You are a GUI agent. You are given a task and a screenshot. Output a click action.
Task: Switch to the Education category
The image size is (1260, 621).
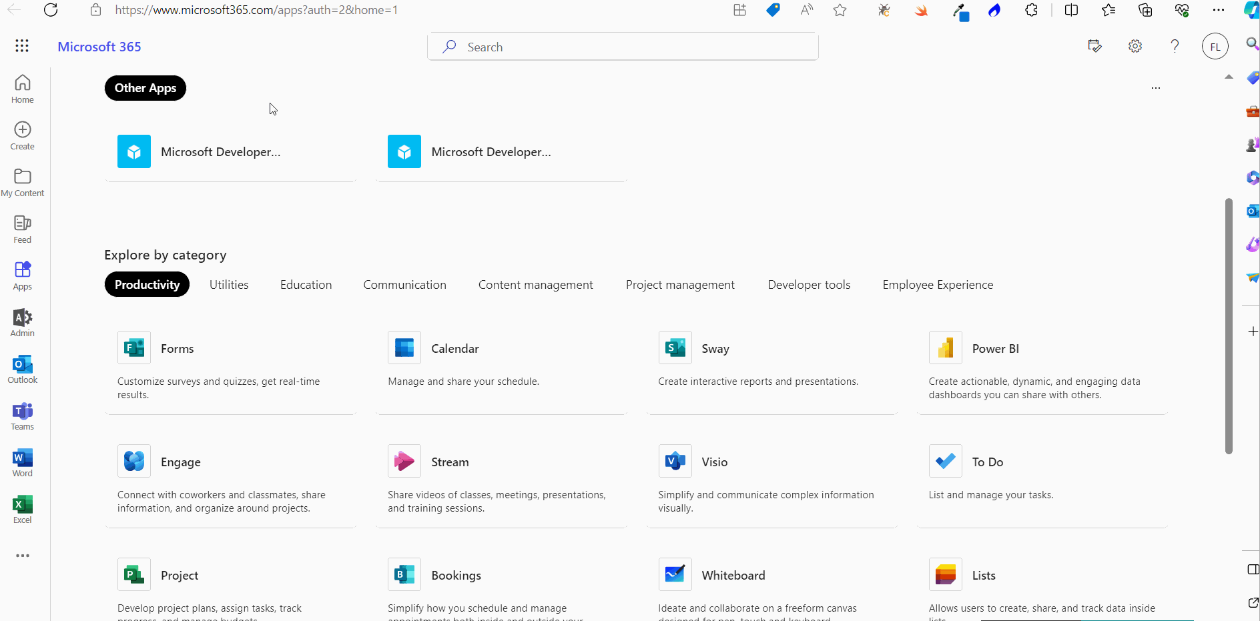pos(306,285)
